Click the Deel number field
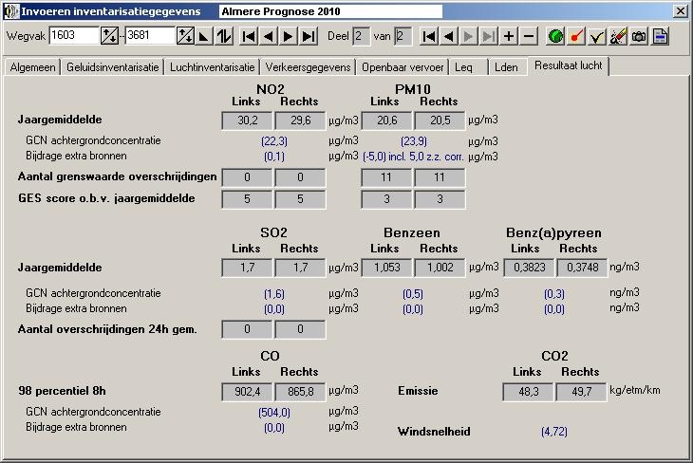This screenshot has width=693, height=463. click(361, 36)
